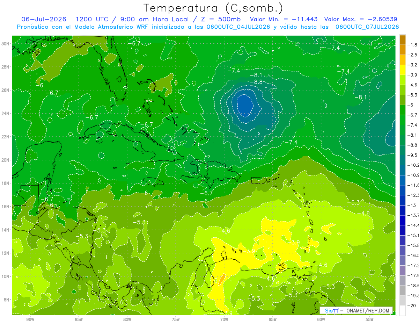Click the "Sistπ - ONAMET/REP.DOM." credit box
Image resolution: width=419 pixels, height=324 pixels.
(356, 310)
